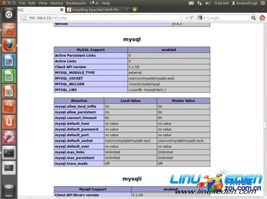The height and width of the screenshot is (199, 267).
Task: Click the mysql section heading
Action: [132, 39]
